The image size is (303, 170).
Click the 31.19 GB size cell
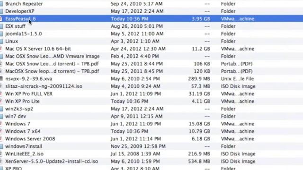[x=199, y=94]
